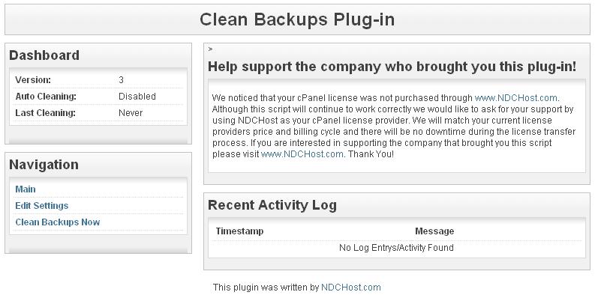This screenshot has height=295, width=595.
Task: Click the Recent Activity Log heading
Action: pyautogui.click(x=272, y=205)
